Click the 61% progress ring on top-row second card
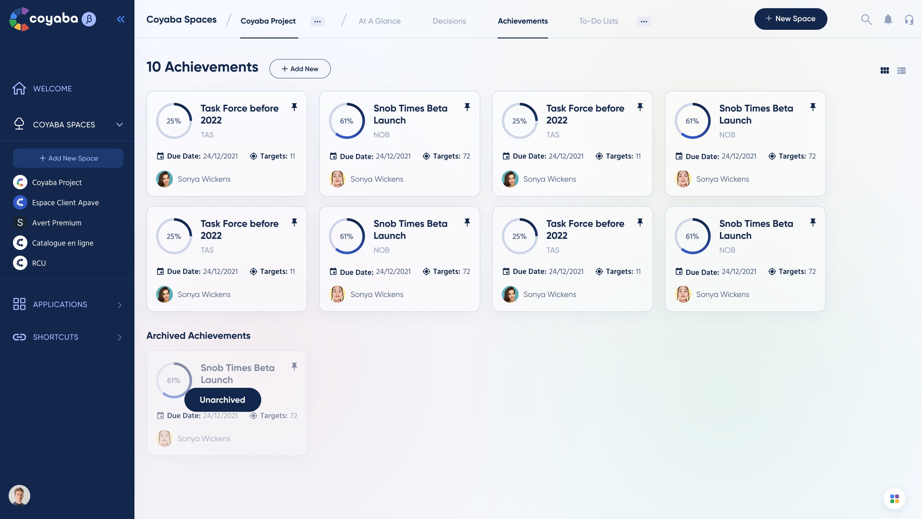 click(x=346, y=121)
